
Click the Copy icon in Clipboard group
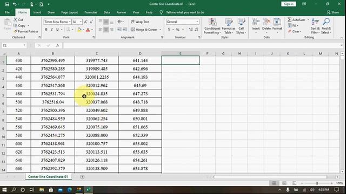pyautogui.click(x=16, y=25)
